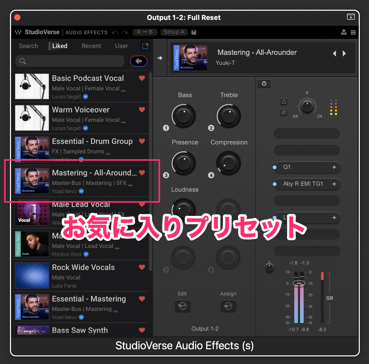Click the A to B compare button

(145, 32)
